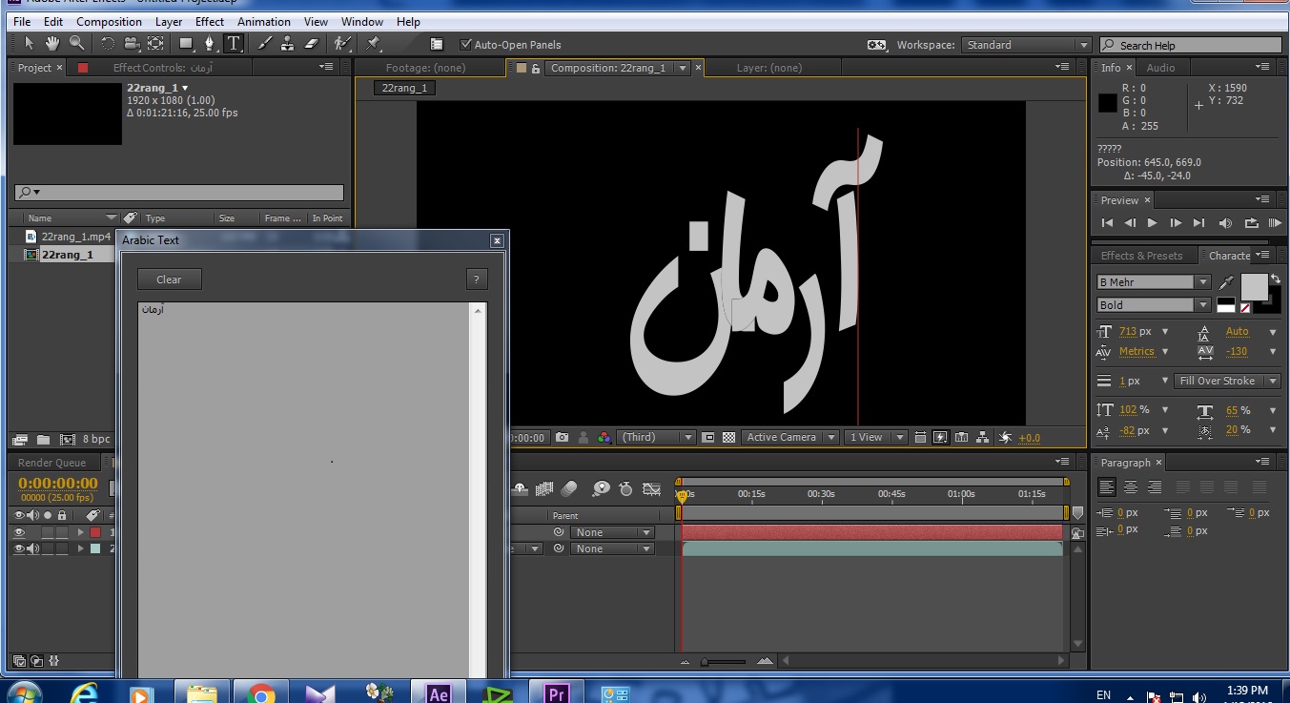The height and width of the screenshot is (703, 1290).
Task: Click the Region of Interest icon
Action: (708, 438)
